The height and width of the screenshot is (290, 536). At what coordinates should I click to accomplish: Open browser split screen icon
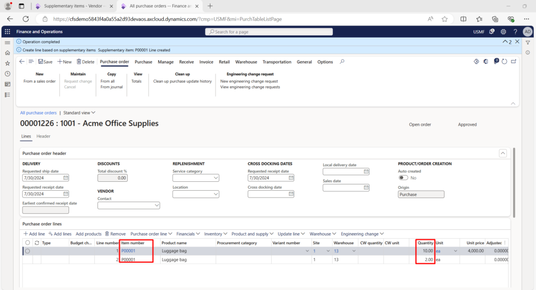[x=463, y=19]
